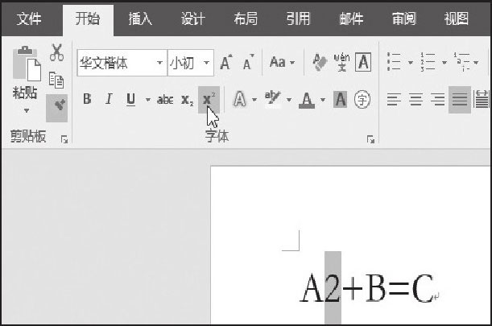Toggle Superscript x² button

click(209, 100)
